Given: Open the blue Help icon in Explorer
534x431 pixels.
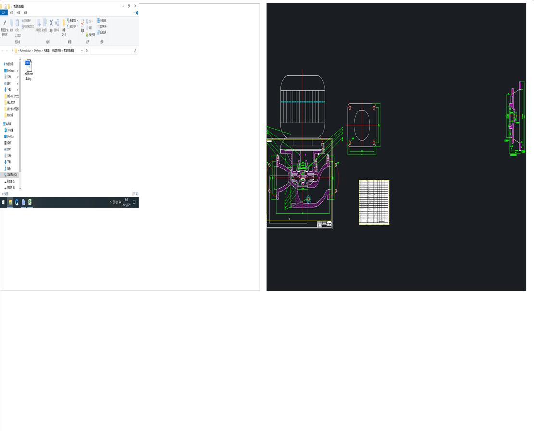Looking at the screenshot, I should click(137, 13).
